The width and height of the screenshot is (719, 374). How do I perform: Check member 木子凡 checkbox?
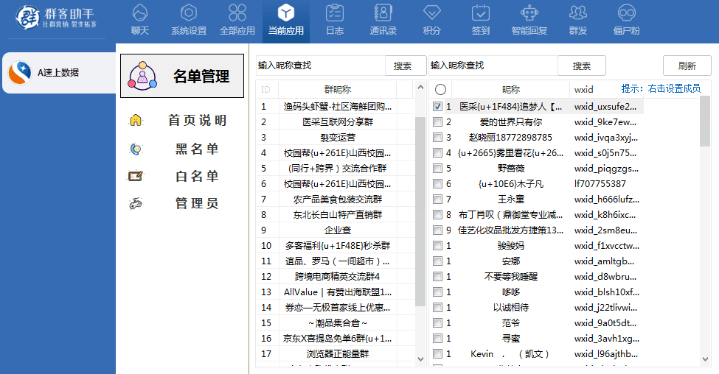click(x=437, y=184)
